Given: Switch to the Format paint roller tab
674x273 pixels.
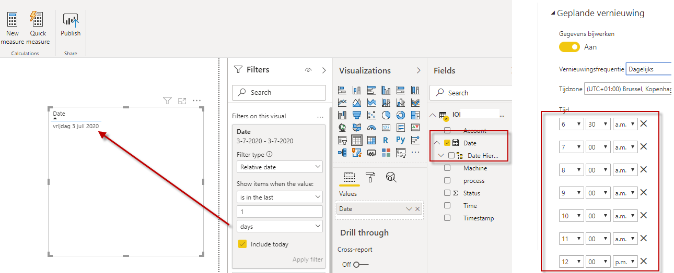Looking at the screenshot, I should click(x=370, y=177).
